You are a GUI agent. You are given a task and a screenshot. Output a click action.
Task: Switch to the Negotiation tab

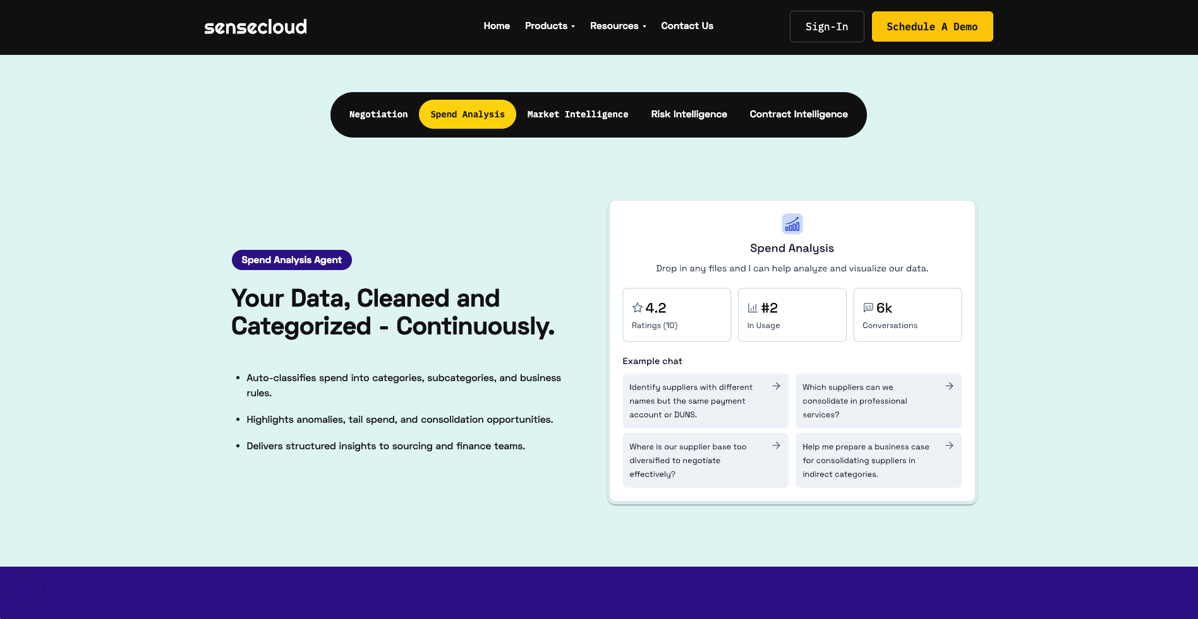coord(378,114)
